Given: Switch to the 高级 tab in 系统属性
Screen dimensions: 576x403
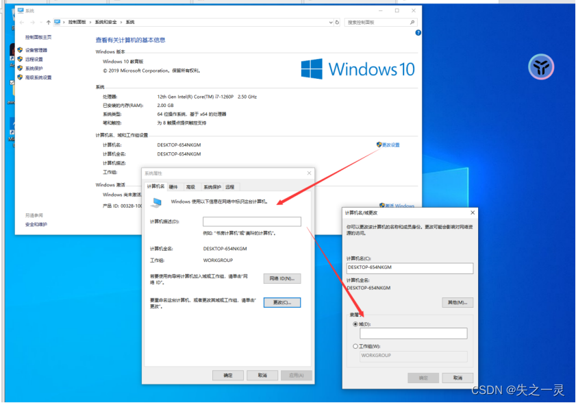Looking at the screenshot, I should [x=190, y=187].
